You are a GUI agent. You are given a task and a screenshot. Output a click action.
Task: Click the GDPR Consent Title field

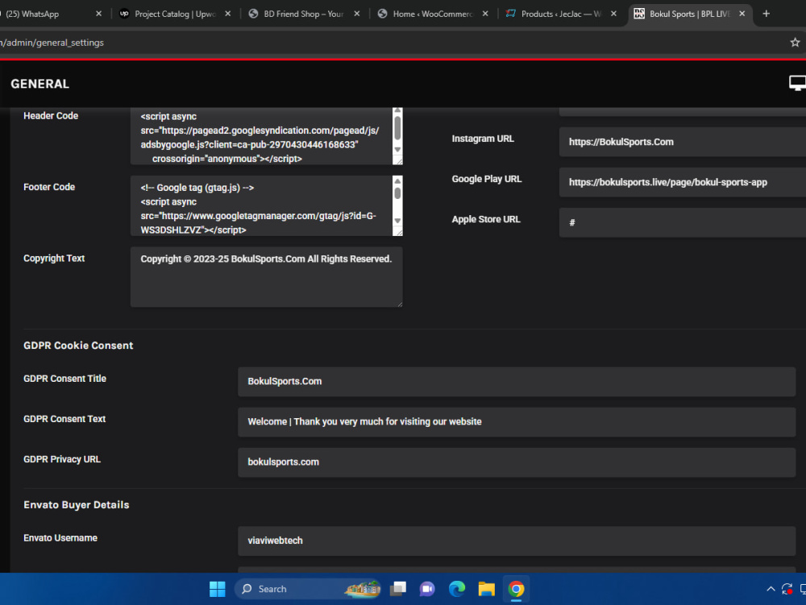(x=517, y=382)
